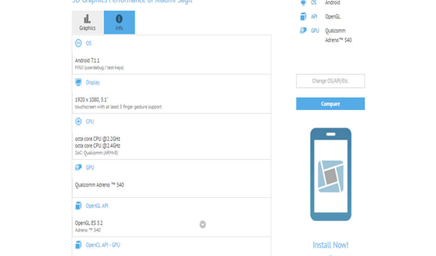Click the sidebar GPU icon

(x=303, y=31)
